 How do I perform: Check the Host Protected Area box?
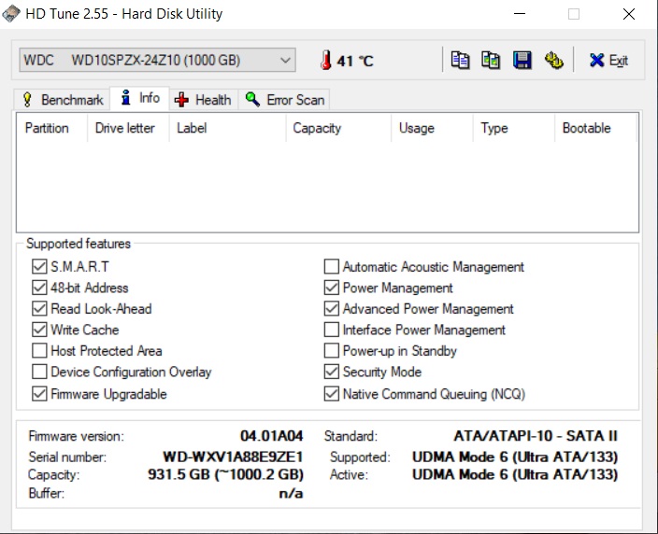(x=39, y=350)
